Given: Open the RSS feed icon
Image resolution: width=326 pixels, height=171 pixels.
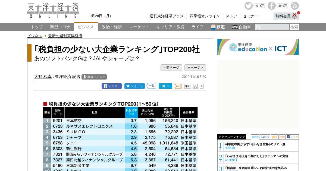Looking at the screenshot, I should tap(295, 6).
